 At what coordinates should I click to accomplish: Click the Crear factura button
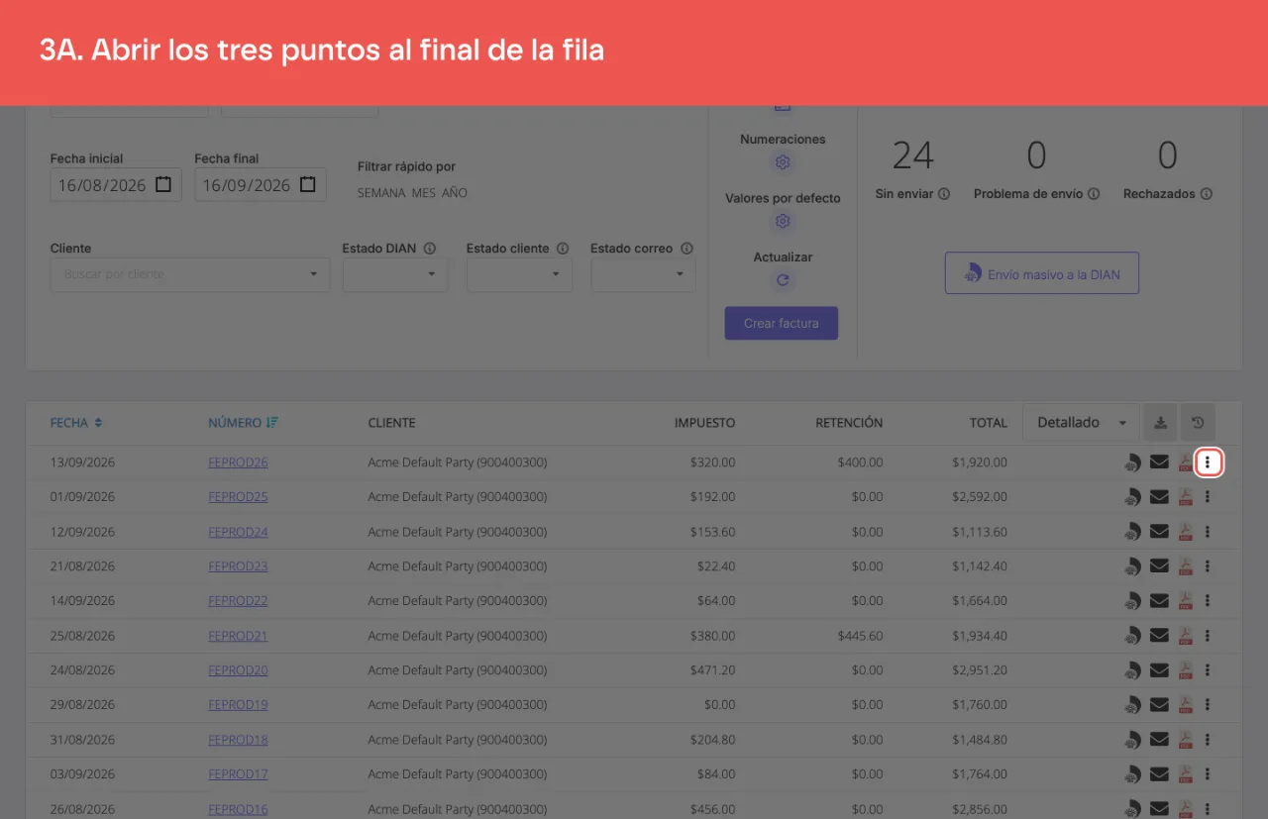(x=782, y=324)
